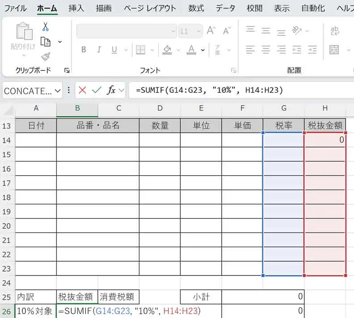Click the Cut scissors icon
The width and height of the screenshot is (354, 318).
pos(46,27)
